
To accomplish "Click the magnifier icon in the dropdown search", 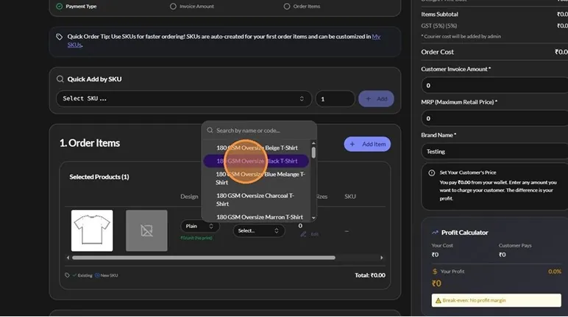I will 210,130.
